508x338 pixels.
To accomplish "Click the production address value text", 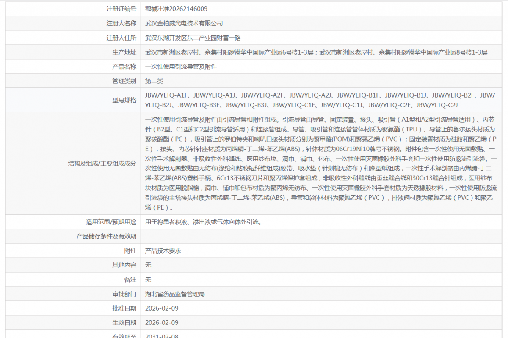I will 316,52.
